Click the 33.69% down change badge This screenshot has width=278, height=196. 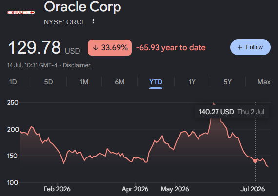pyautogui.click(x=110, y=48)
